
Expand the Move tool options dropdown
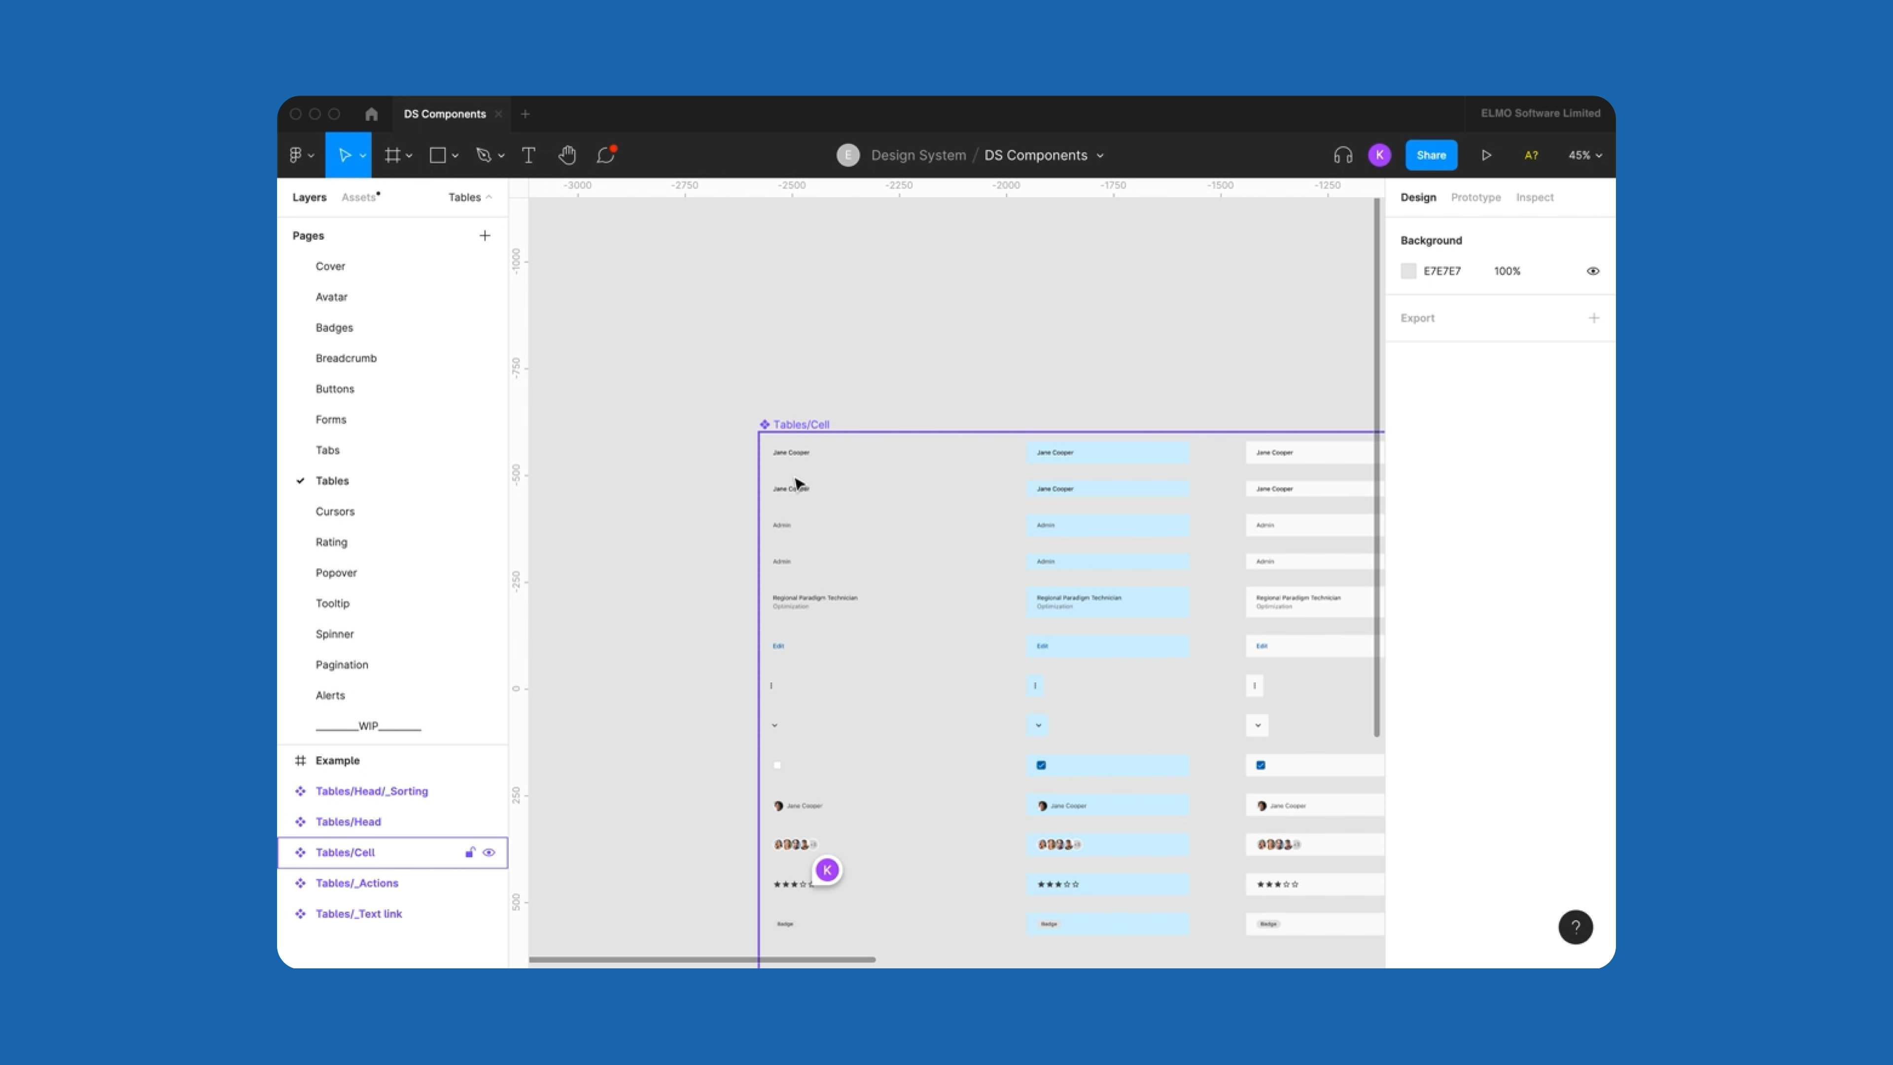click(362, 156)
